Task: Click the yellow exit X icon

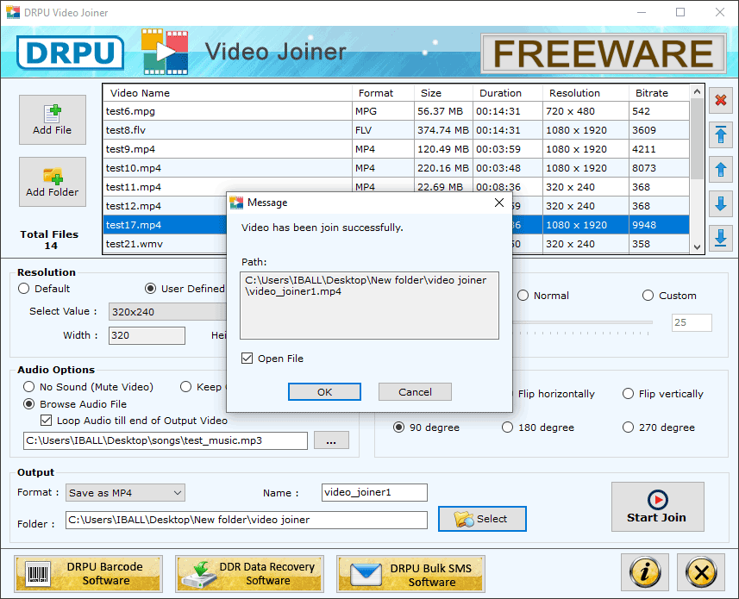Action: [x=701, y=572]
